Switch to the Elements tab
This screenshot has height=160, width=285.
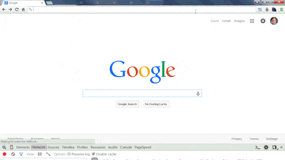(x=23, y=147)
